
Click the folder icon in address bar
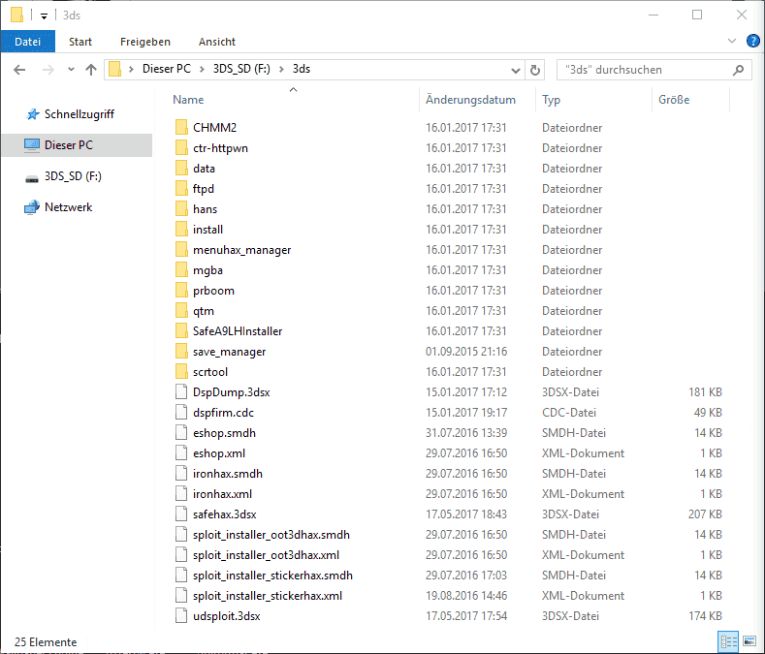click(x=114, y=69)
